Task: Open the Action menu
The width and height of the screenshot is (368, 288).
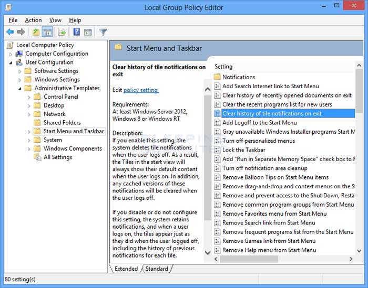Action: click(33, 20)
